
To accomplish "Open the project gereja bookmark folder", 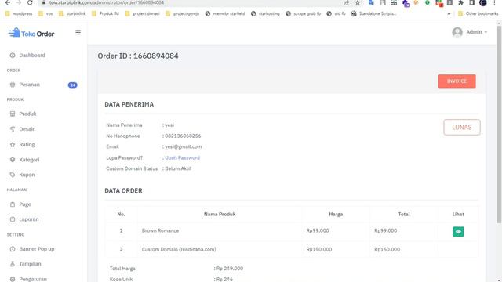I will tap(183, 14).
